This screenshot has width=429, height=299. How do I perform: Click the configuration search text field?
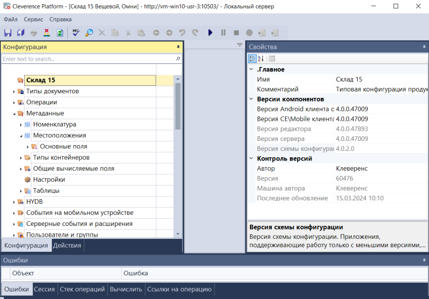[x=88, y=59]
